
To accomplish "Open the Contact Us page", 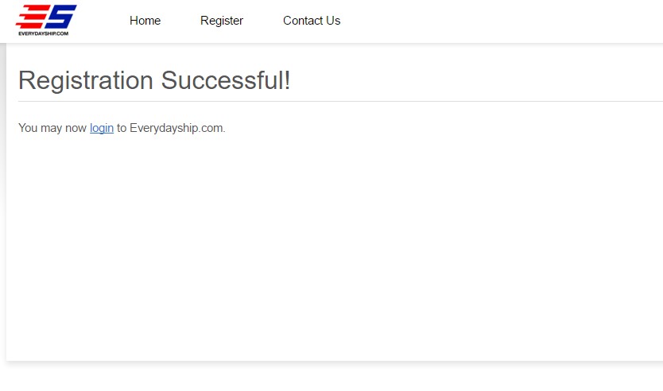I will tap(312, 21).
